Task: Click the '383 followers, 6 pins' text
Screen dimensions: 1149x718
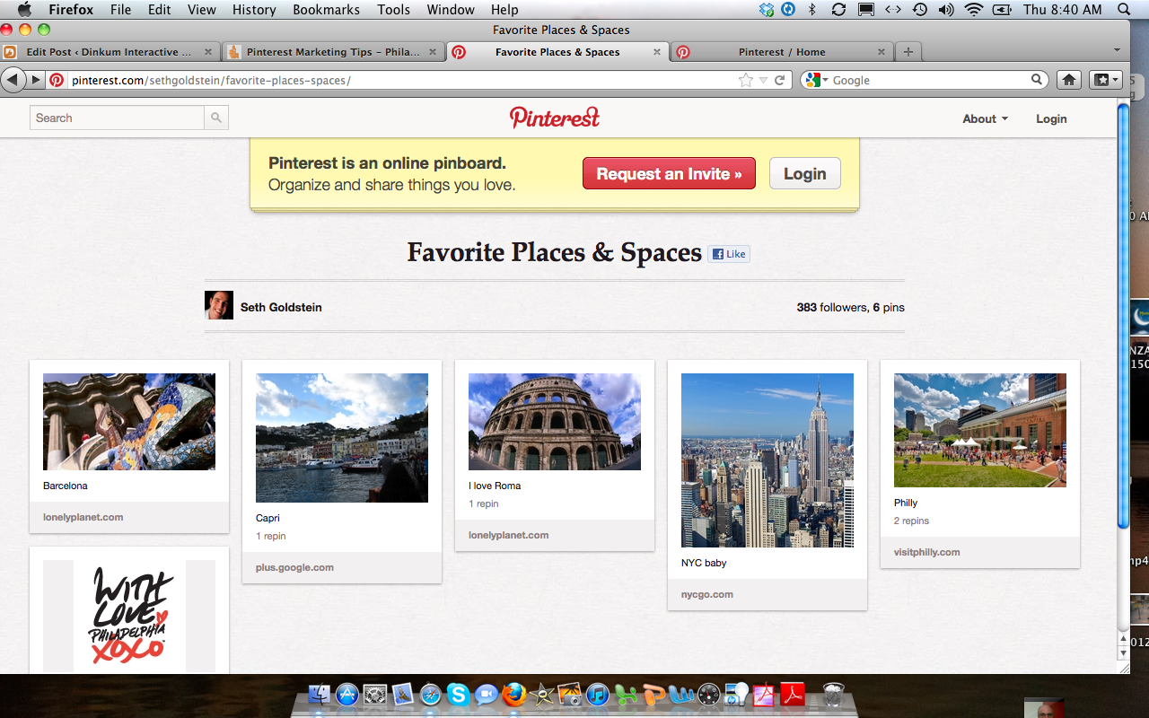Action: click(850, 307)
